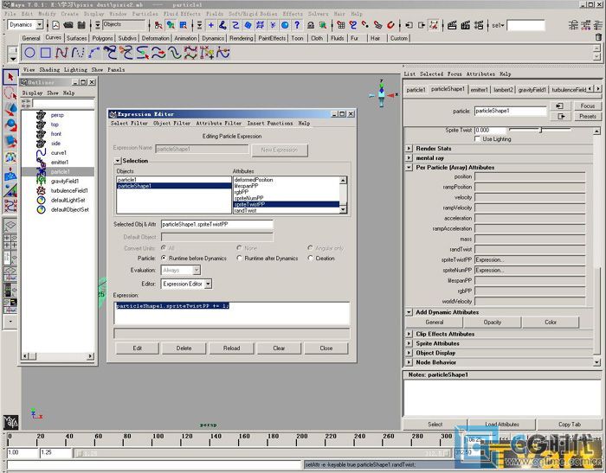Expand the mental ray section
The width and height of the screenshot is (606, 473).
[x=409, y=158]
